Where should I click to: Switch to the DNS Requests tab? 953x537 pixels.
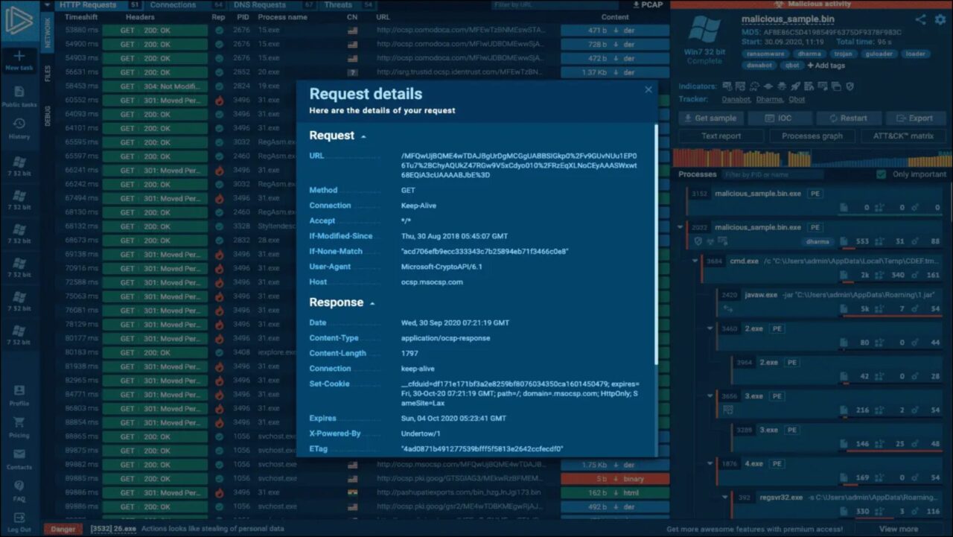(x=260, y=5)
